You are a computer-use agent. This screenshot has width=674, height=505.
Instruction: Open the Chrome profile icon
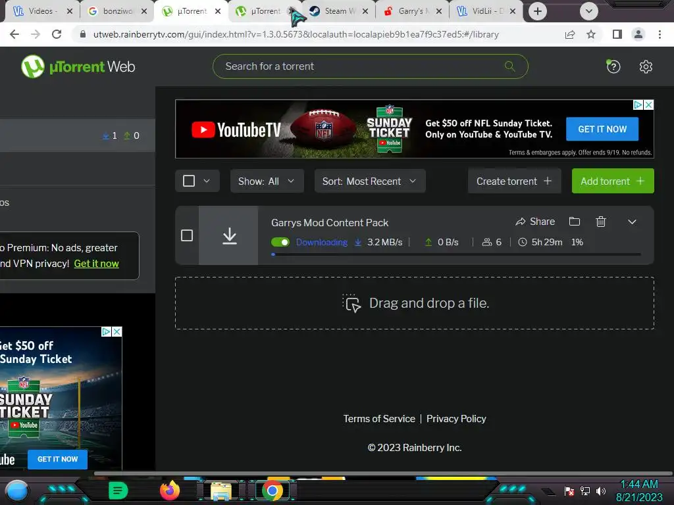click(x=638, y=34)
